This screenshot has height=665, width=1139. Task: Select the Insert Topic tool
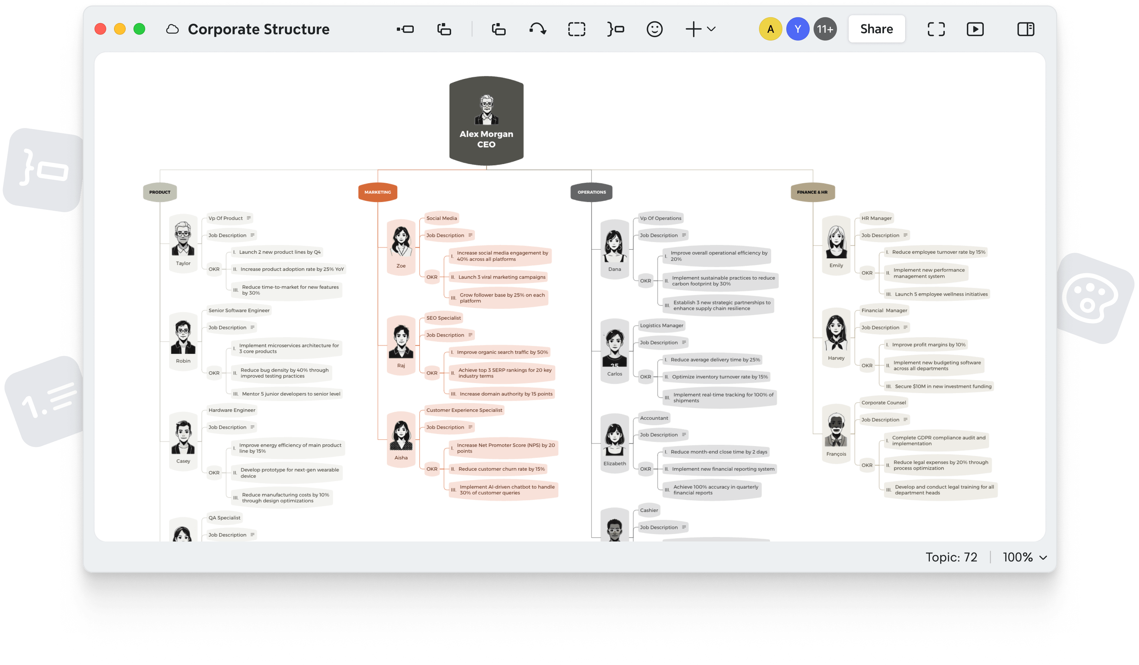405,29
